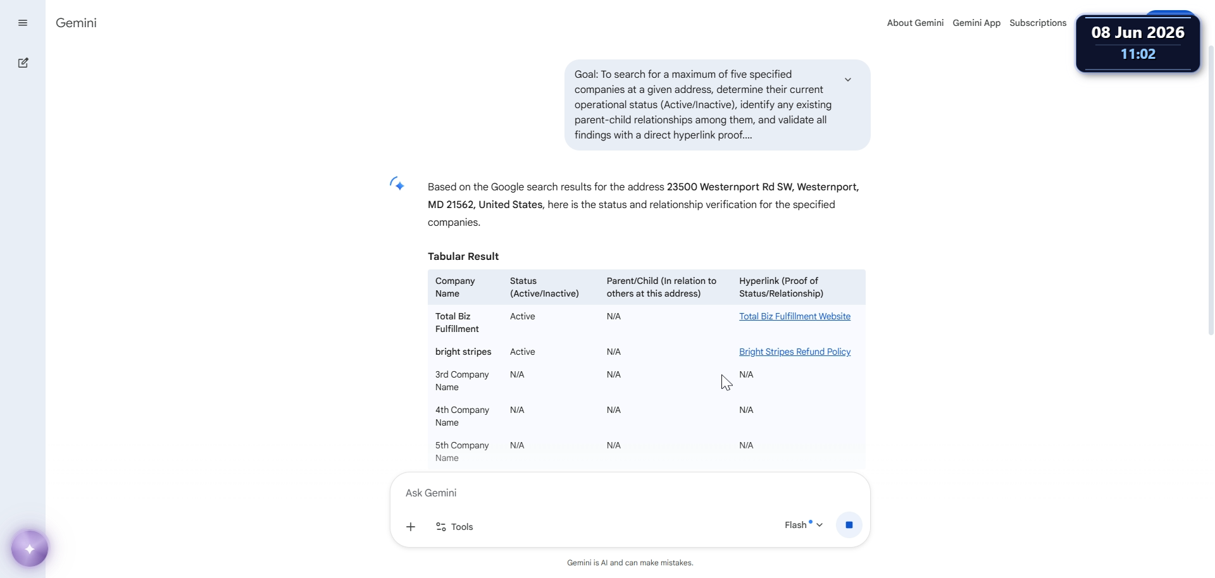Open the Subscriptions page
The width and height of the screenshot is (1215, 578).
(x=1038, y=23)
